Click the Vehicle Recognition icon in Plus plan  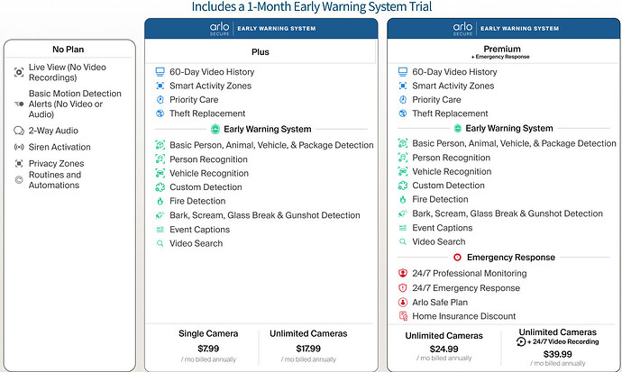click(x=160, y=173)
